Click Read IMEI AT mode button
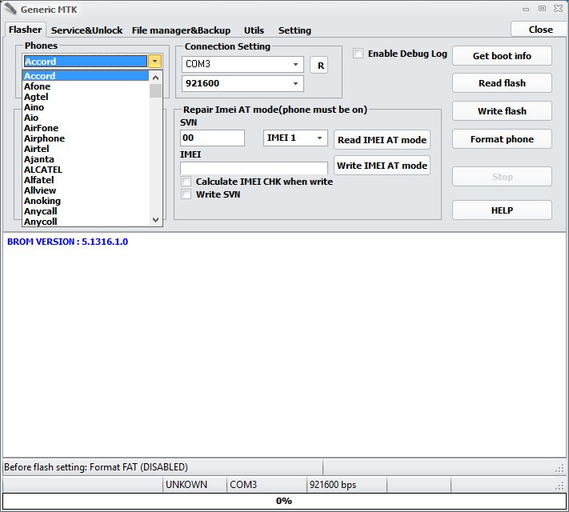 point(382,140)
